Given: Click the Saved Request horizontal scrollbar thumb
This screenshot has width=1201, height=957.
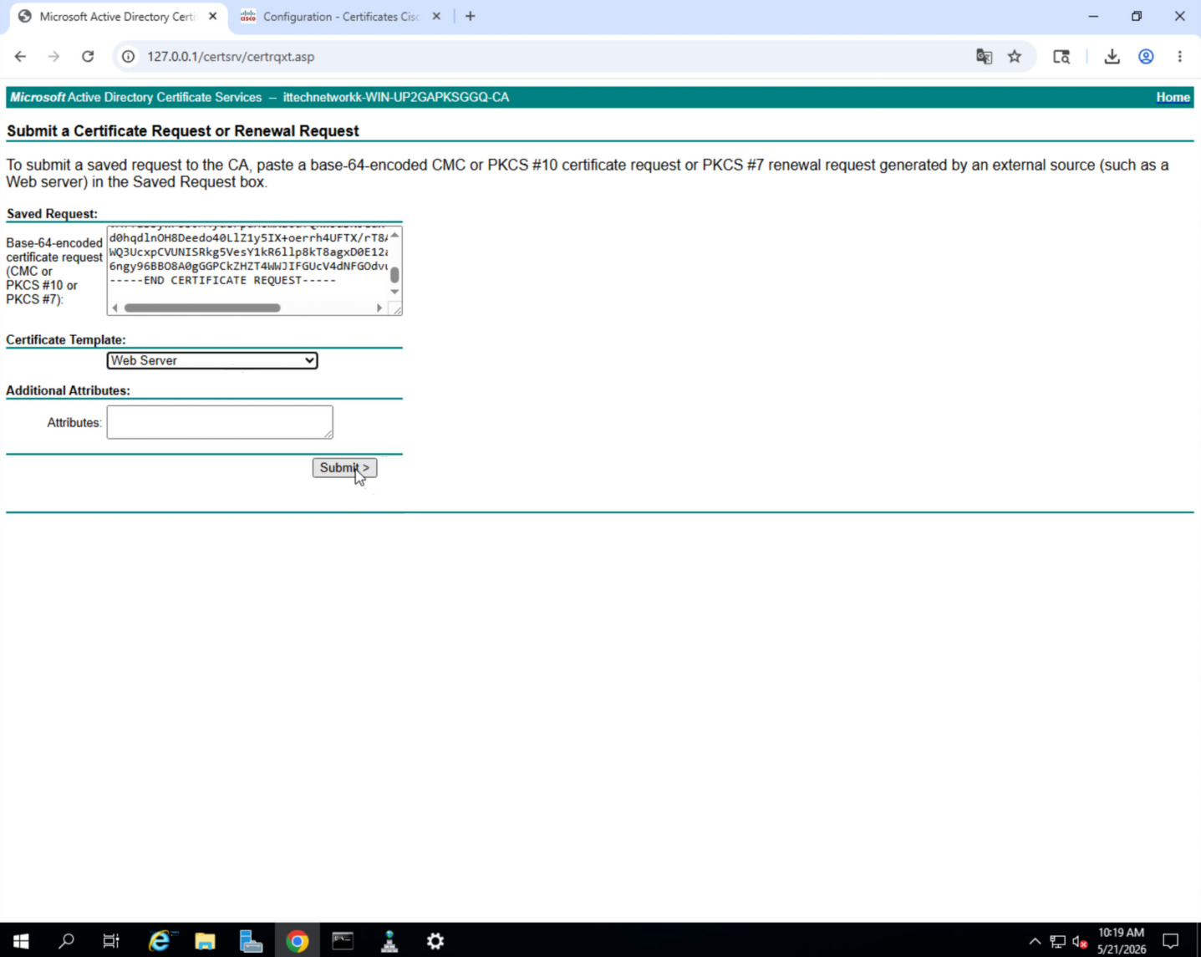Looking at the screenshot, I should point(202,308).
